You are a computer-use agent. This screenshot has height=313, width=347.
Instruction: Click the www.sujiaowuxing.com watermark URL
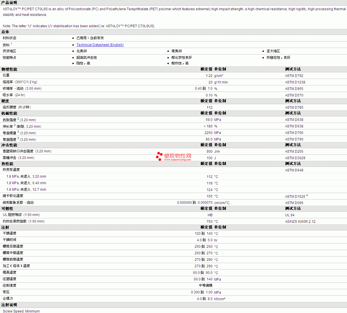pos(177,160)
